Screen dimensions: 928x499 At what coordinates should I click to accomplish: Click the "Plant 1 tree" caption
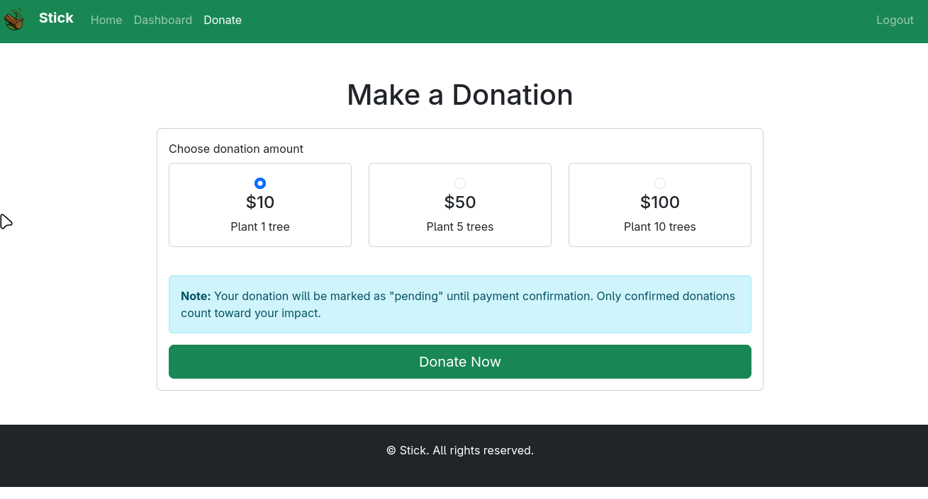[260, 227]
